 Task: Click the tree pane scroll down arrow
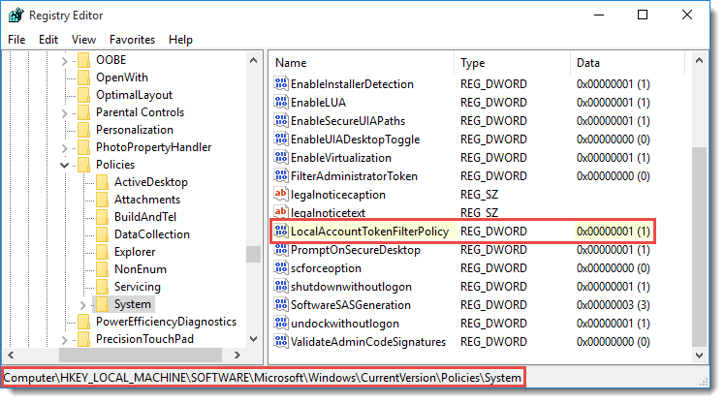tap(253, 339)
